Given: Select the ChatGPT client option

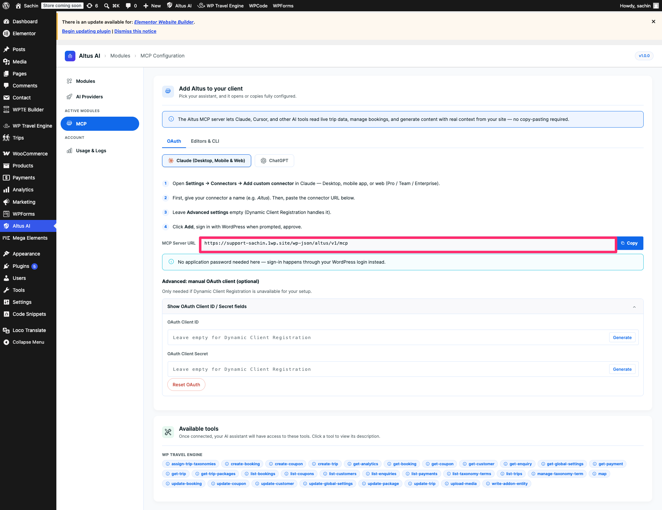Looking at the screenshot, I should 274,161.
